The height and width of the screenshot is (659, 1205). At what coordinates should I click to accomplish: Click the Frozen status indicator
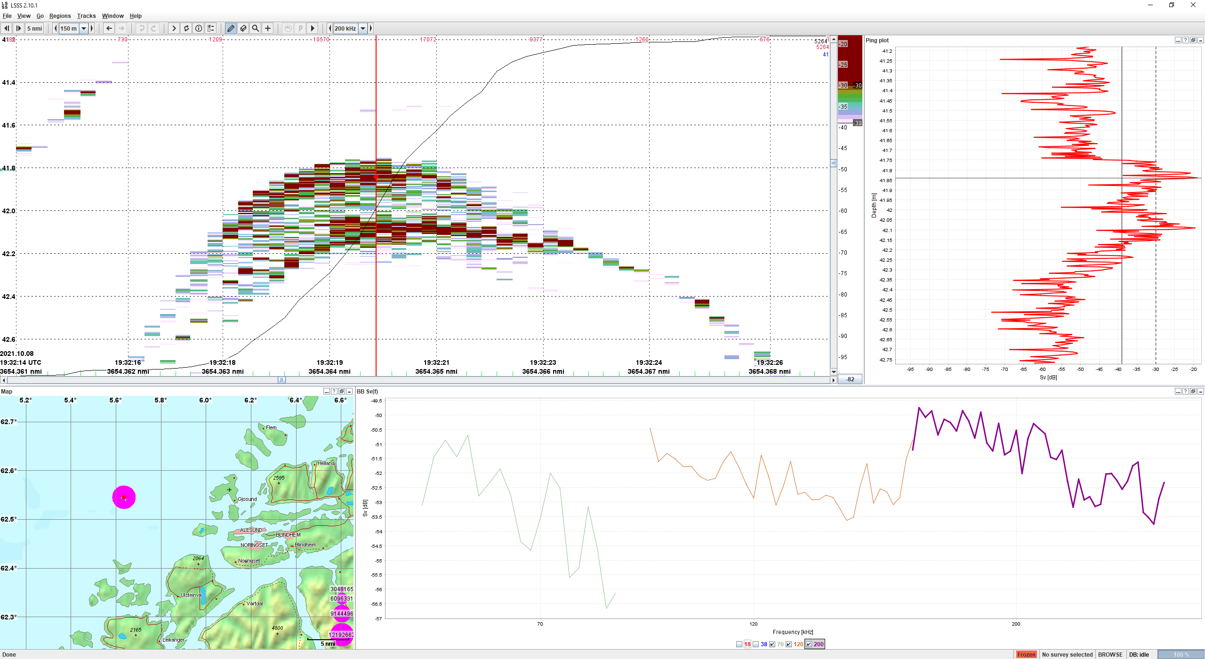tap(1027, 654)
